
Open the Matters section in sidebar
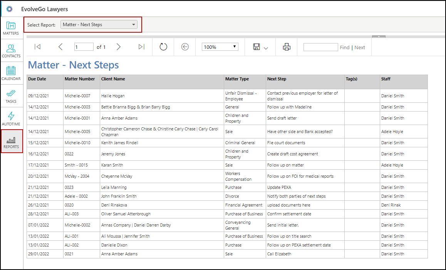(11, 28)
